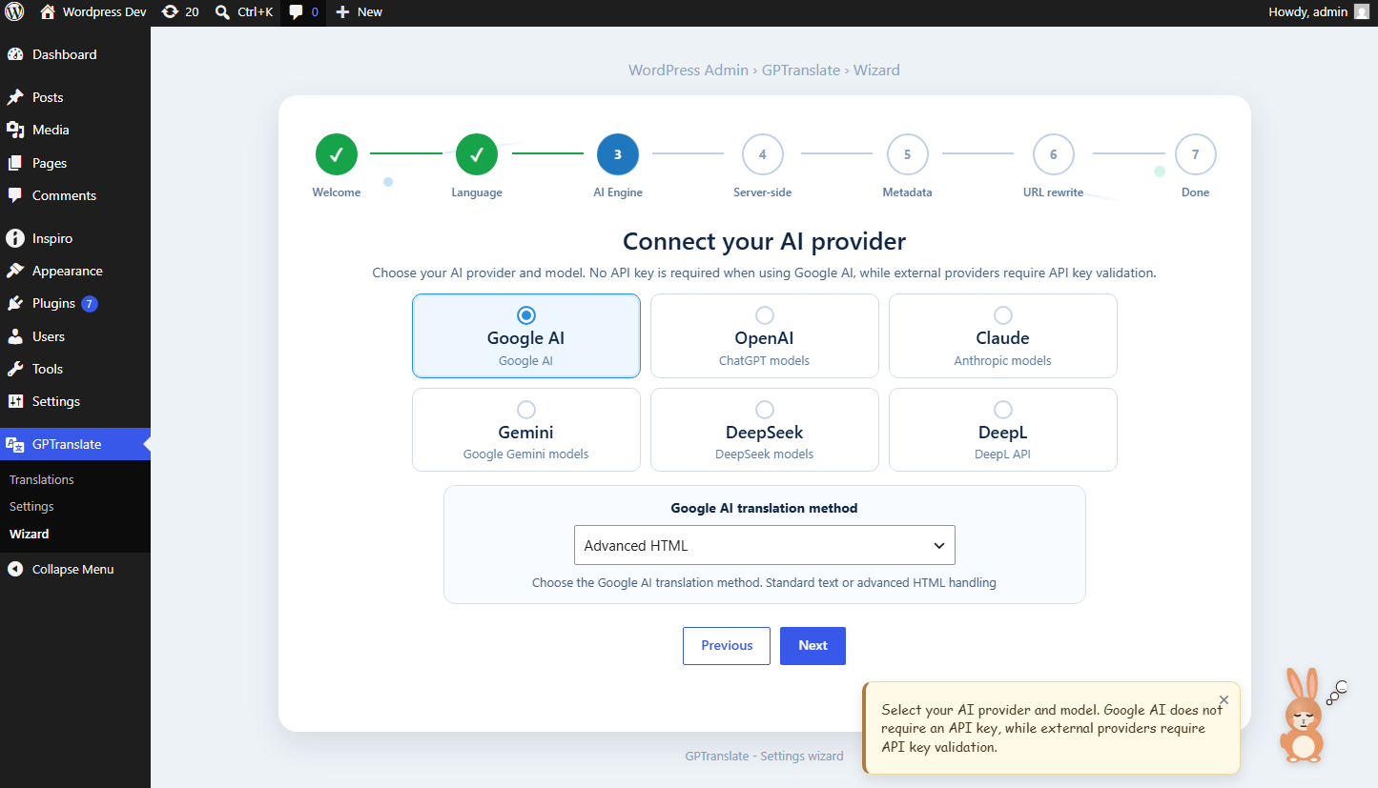The width and height of the screenshot is (1378, 788).
Task: Click the plus icon beside New
Action: 343,12
